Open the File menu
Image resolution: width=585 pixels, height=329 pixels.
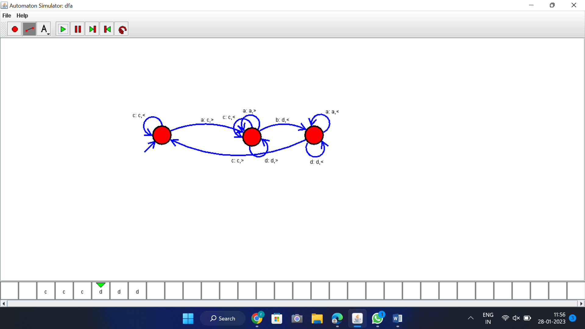click(x=7, y=16)
